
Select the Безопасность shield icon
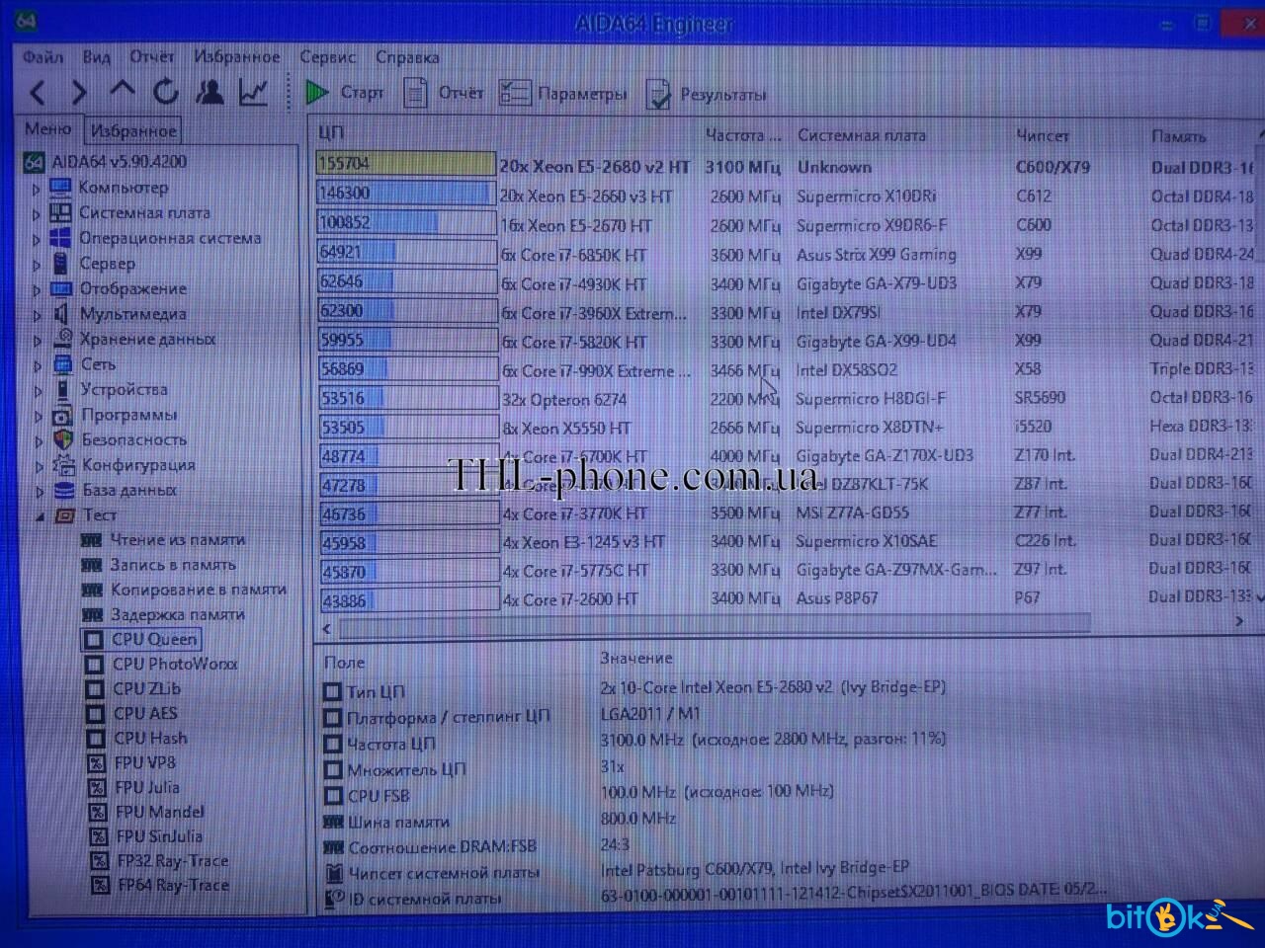coord(63,440)
